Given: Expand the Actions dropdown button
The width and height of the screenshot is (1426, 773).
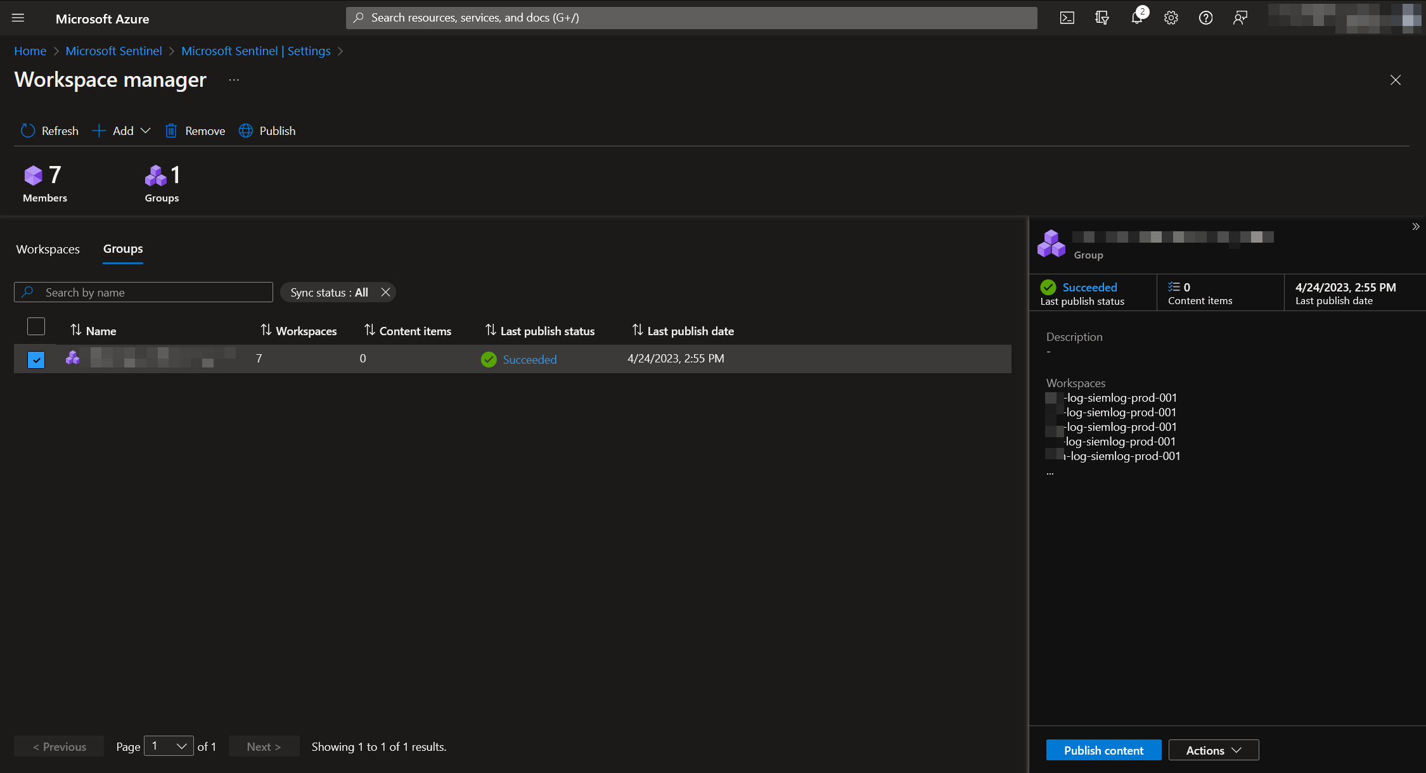Looking at the screenshot, I should (x=1213, y=750).
